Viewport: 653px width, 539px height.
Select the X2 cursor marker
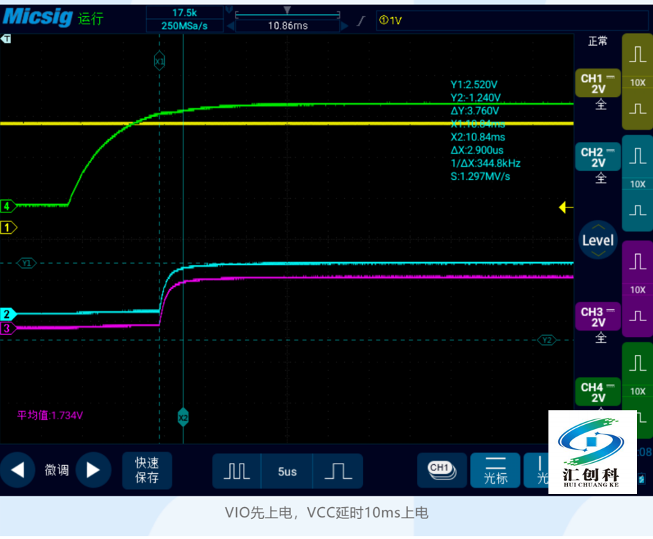click(183, 418)
